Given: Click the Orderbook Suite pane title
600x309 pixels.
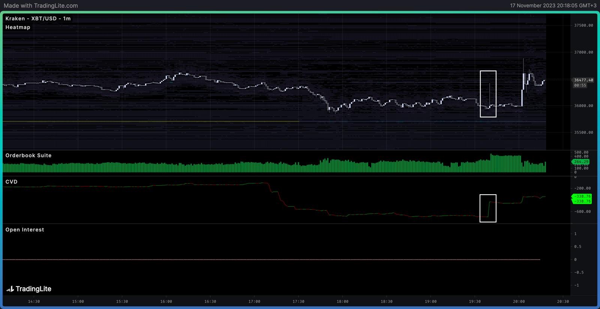Looking at the screenshot, I should tap(28, 155).
